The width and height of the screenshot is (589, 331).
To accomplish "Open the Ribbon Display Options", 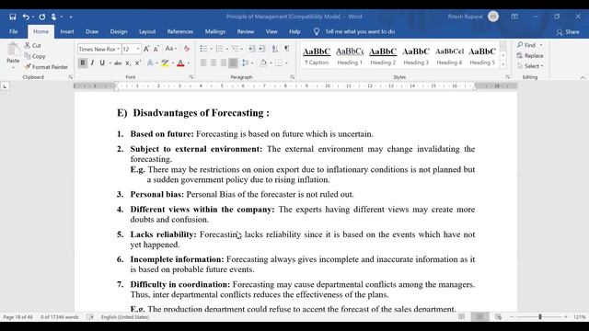I will pos(514,17).
